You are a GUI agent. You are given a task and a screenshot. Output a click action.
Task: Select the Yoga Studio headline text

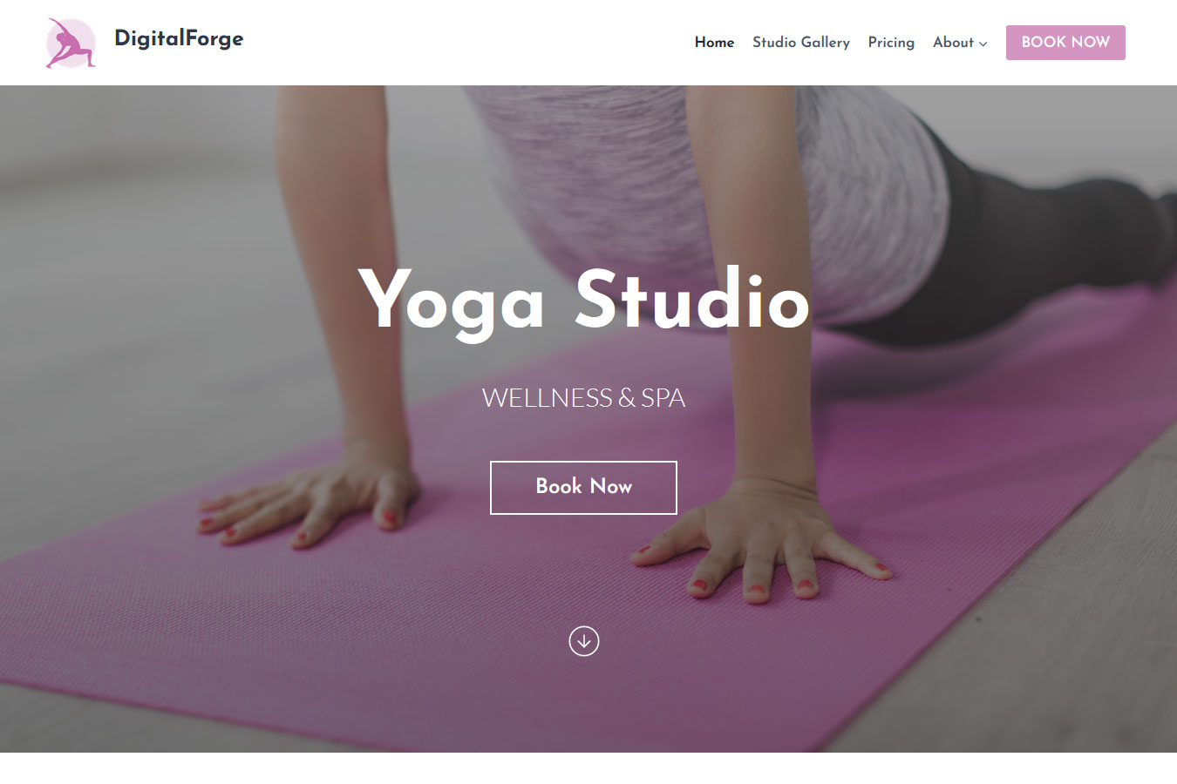coord(583,301)
